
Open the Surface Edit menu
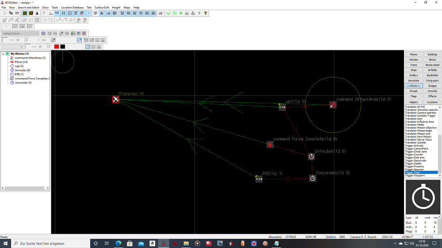coord(102,8)
